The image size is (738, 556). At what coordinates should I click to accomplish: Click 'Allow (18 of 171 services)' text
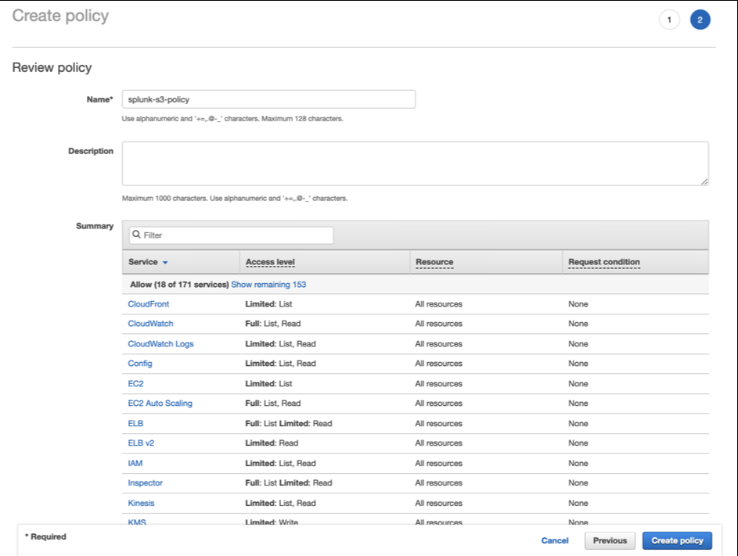pyautogui.click(x=179, y=285)
